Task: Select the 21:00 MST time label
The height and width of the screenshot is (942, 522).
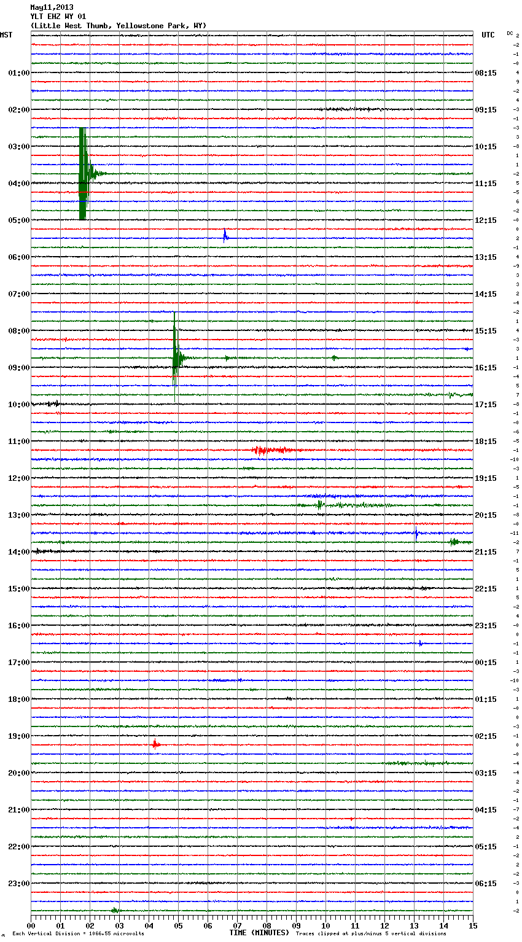Action: coord(19,810)
